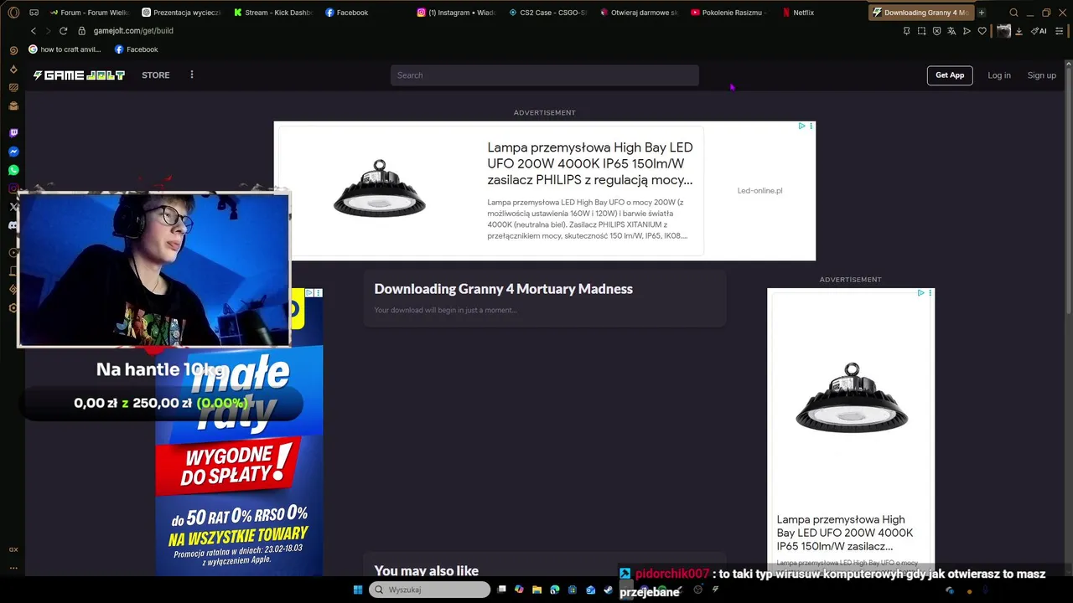Click the player play-arrow icon in toolbar
Screen dimensions: 1073x603
[x=967, y=31]
